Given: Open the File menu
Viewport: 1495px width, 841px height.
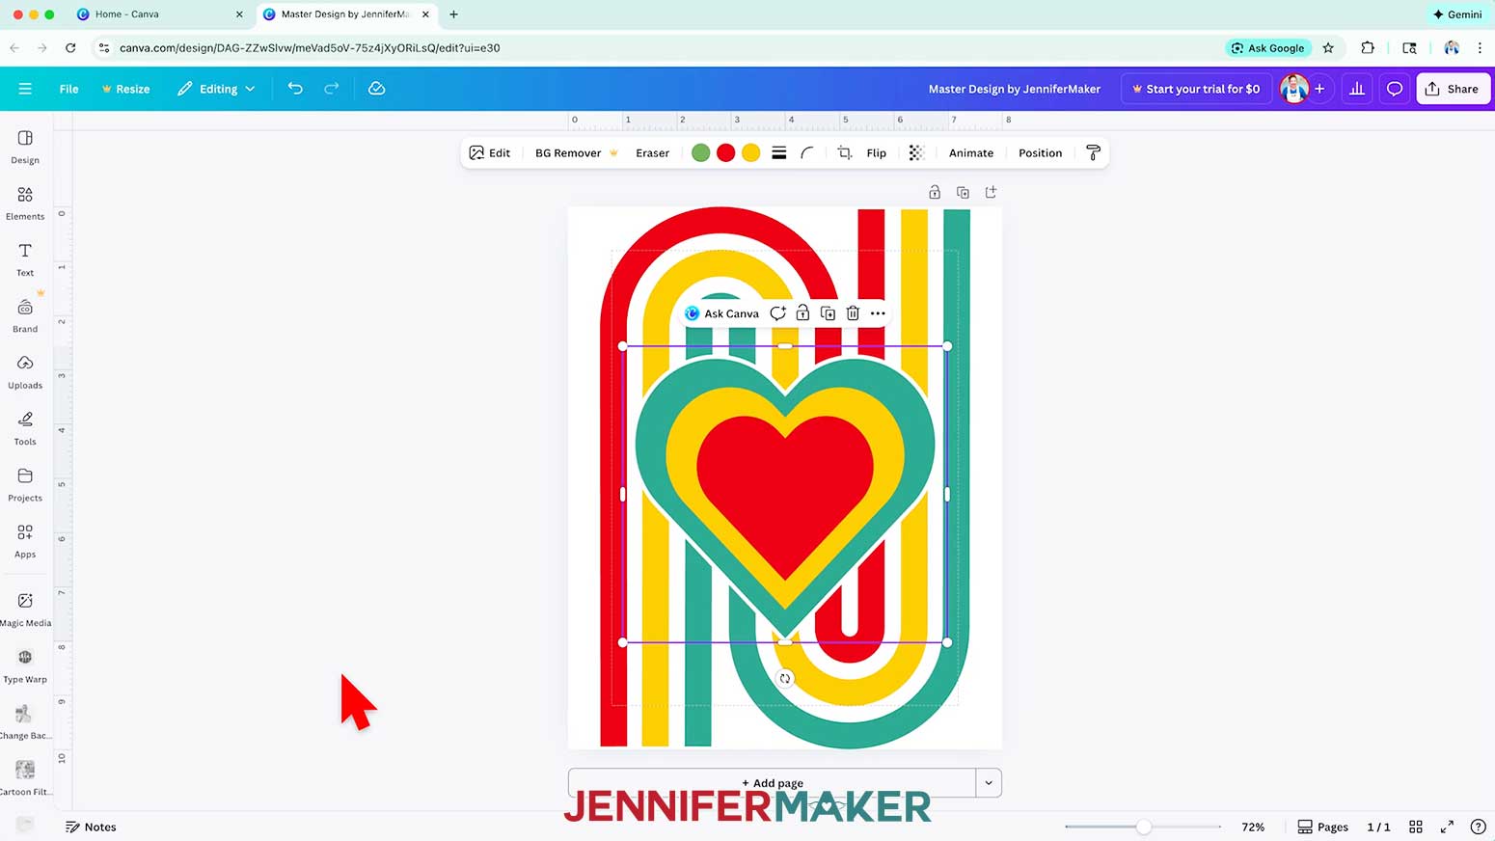Looking at the screenshot, I should (68, 89).
